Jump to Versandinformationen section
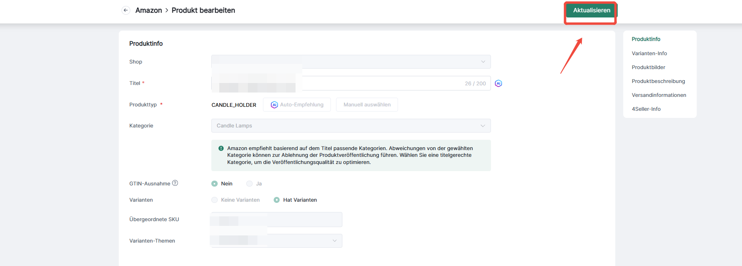Viewport: 742px width, 266px height. [659, 95]
